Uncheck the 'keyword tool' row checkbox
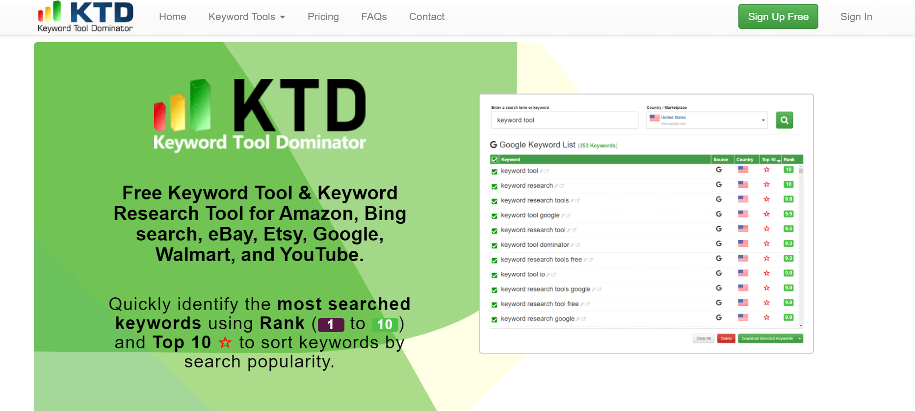The width and height of the screenshot is (915, 411). (x=495, y=172)
